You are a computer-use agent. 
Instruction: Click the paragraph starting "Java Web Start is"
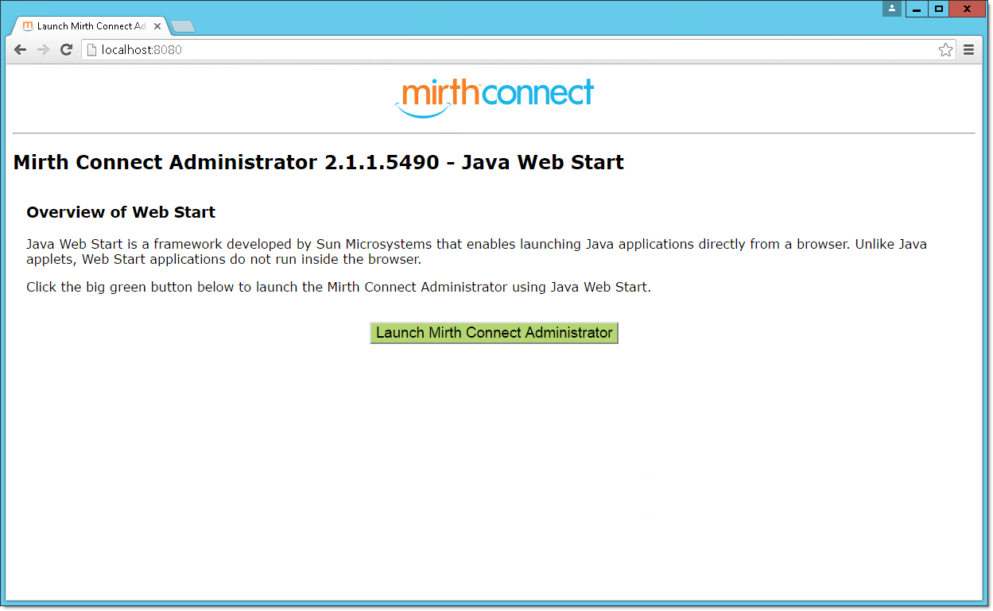click(x=476, y=252)
